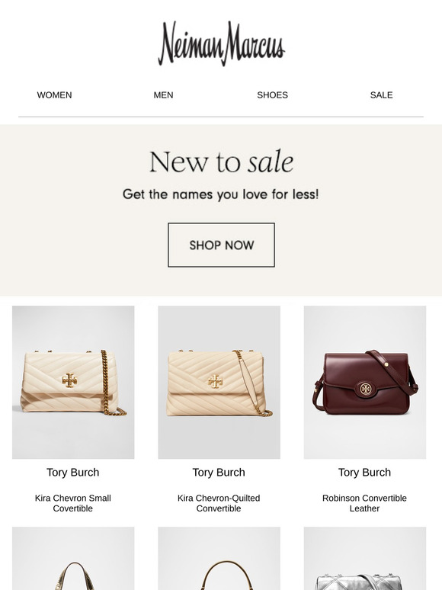Open the bottom-center handbag thumbnail
Screen dimensions: 442x590
219,559
